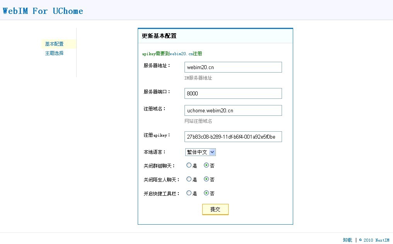Click the 本地语言 field label
393x244 pixels.
tap(155, 152)
